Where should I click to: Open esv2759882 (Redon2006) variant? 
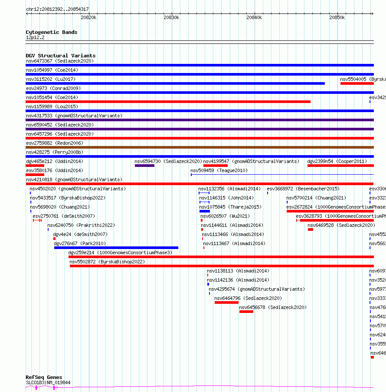point(55,143)
